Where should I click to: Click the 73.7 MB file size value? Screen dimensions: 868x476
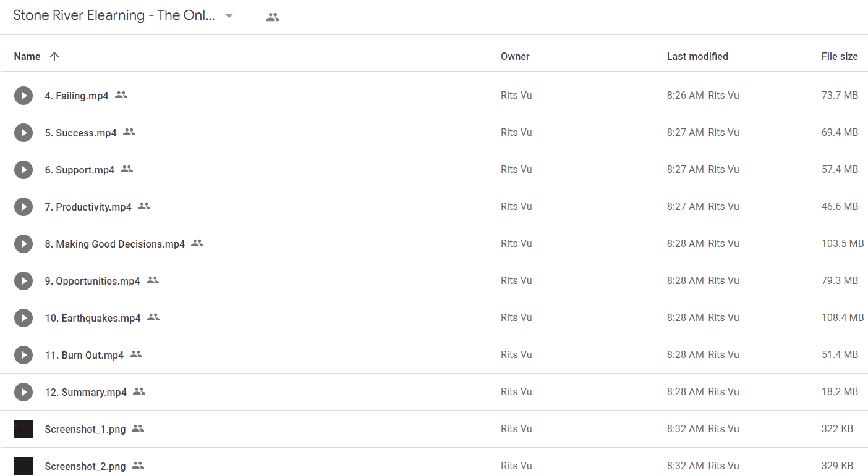coord(840,96)
